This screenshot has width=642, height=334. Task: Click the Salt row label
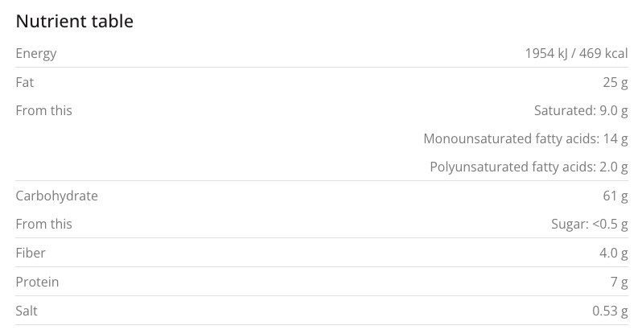(x=27, y=311)
